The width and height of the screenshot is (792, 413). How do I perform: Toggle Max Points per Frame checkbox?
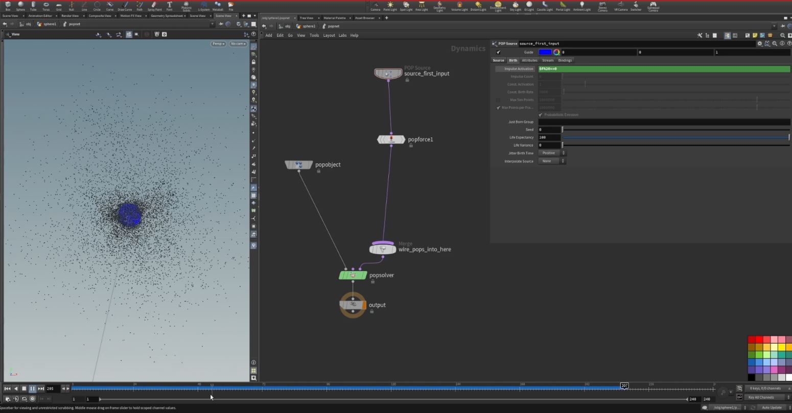(x=498, y=107)
